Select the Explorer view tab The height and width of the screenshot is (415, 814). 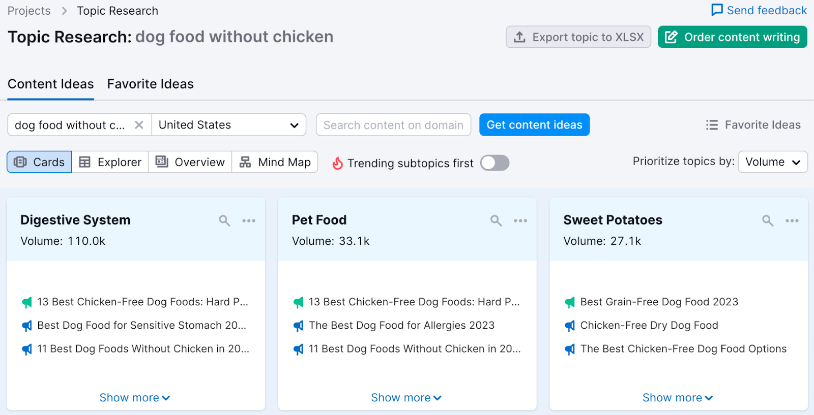pyautogui.click(x=110, y=162)
